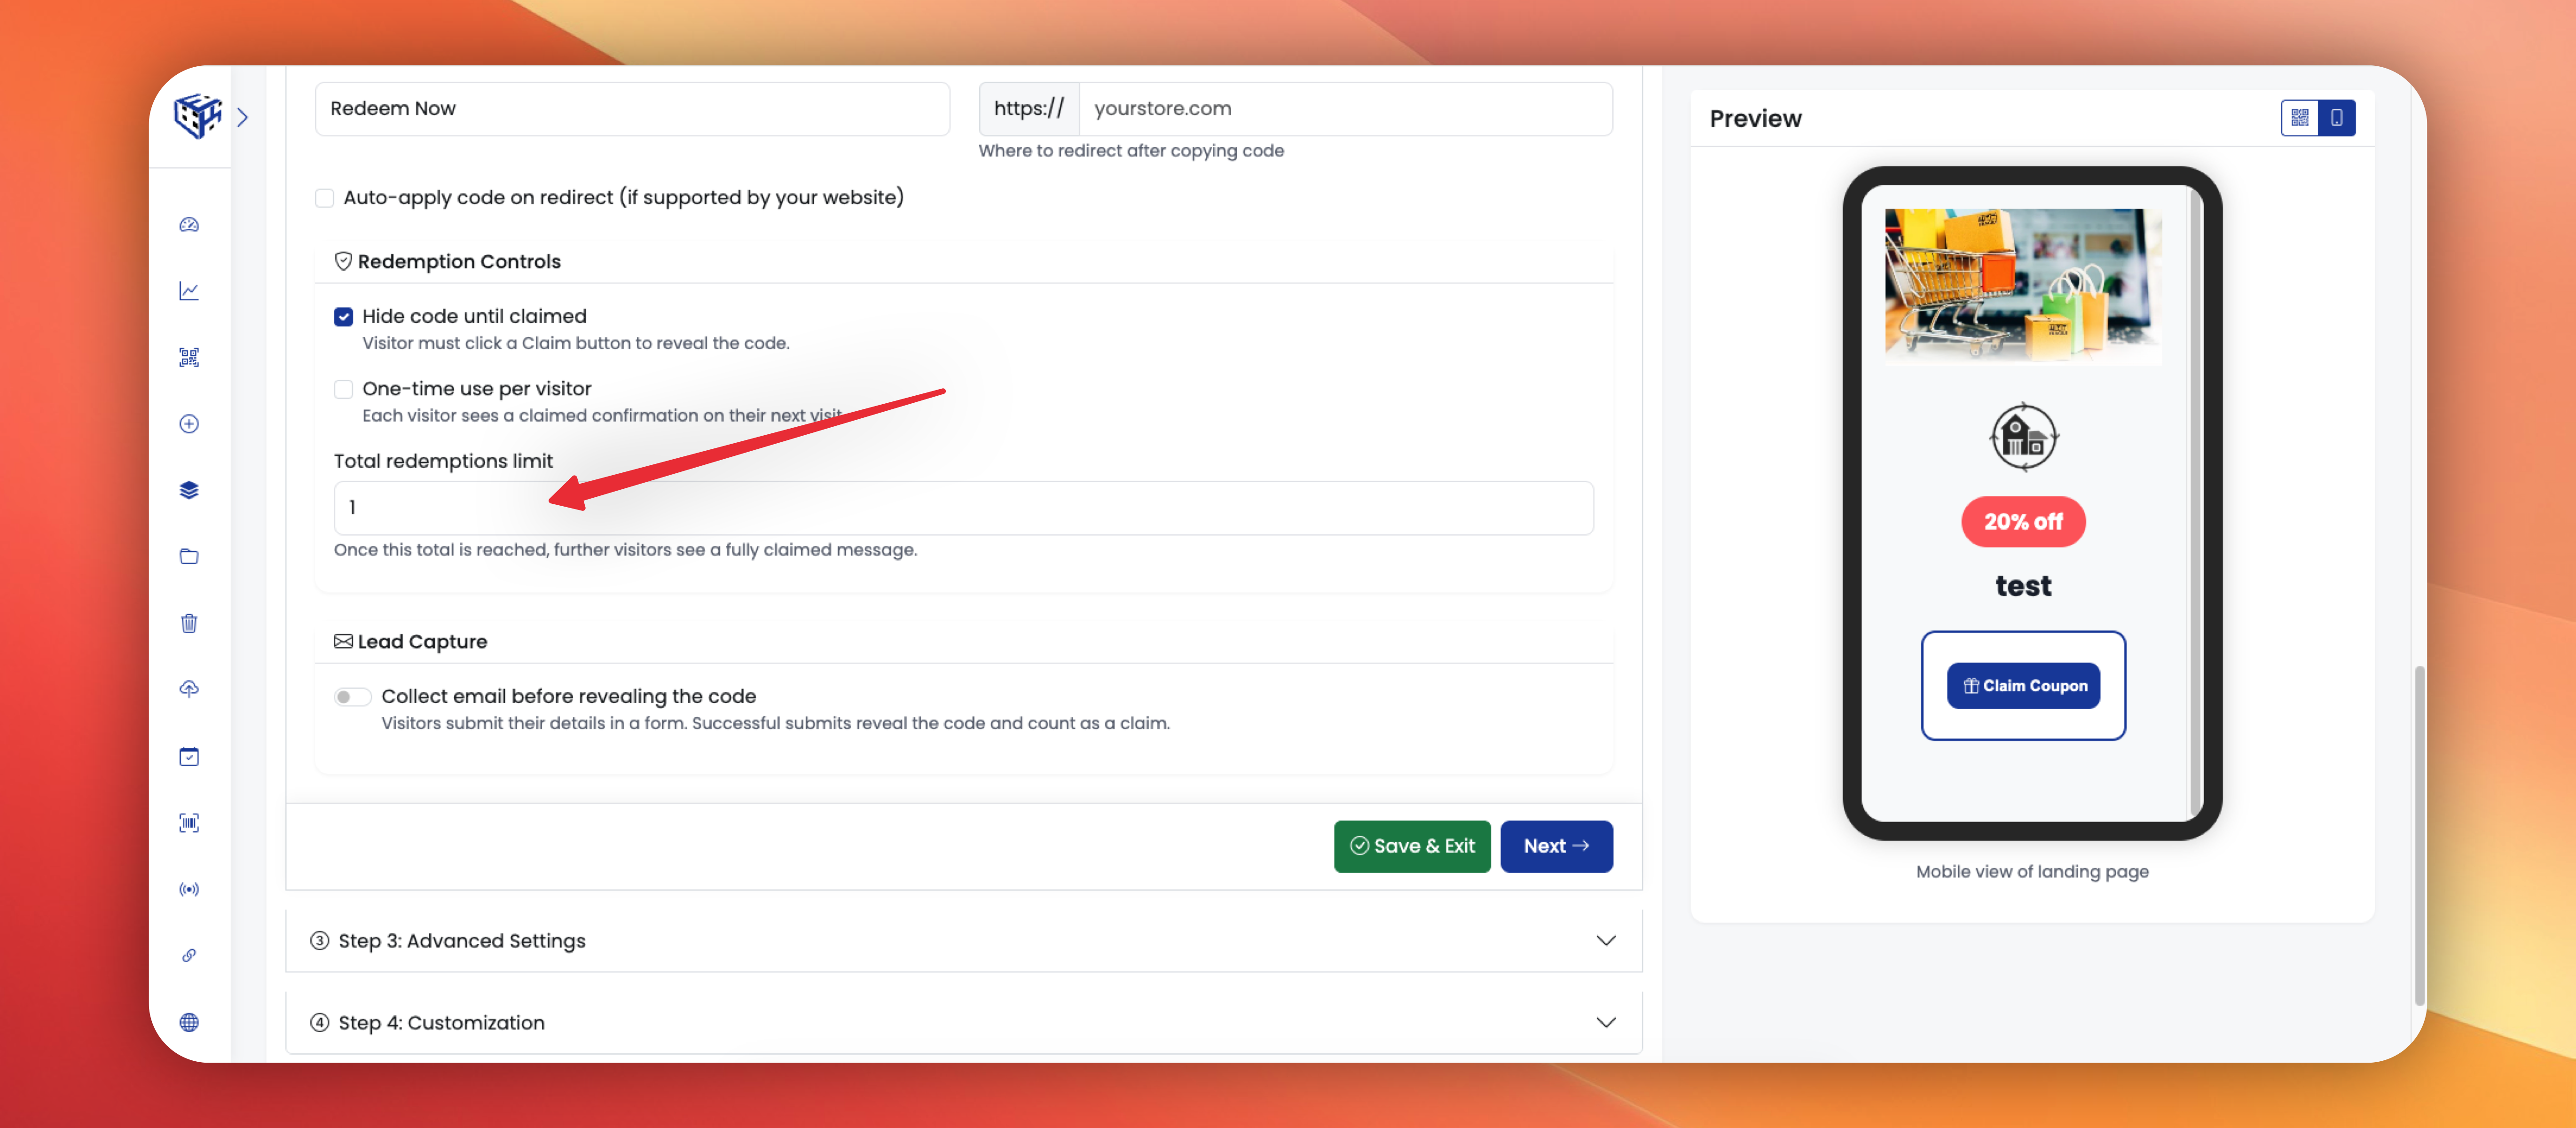Open the analytics line chart icon
Screen dimensions: 2576x1128
pyautogui.click(x=189, y=291)
